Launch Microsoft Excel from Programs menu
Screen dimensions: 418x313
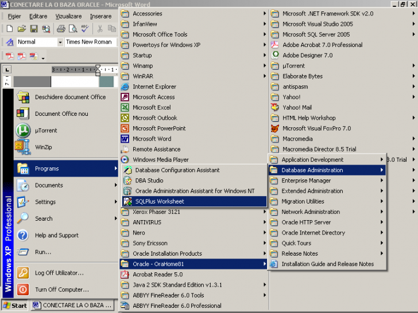click(x=194, y=107)
